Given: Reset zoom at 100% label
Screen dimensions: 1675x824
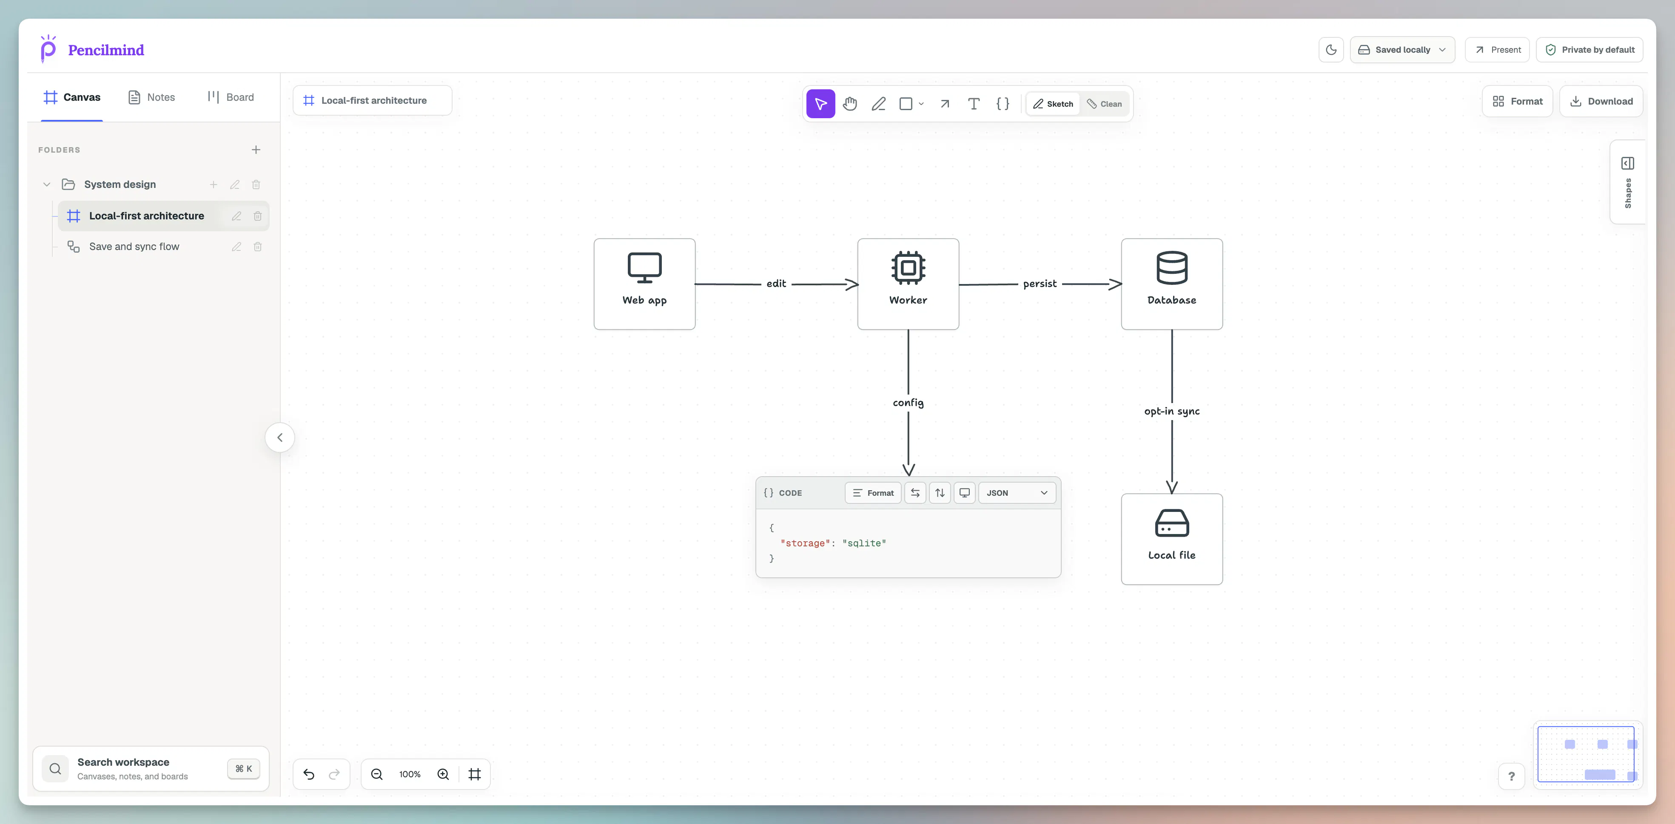Looking at the screenshot, I should pyautogui.click(x=410, y=774).
